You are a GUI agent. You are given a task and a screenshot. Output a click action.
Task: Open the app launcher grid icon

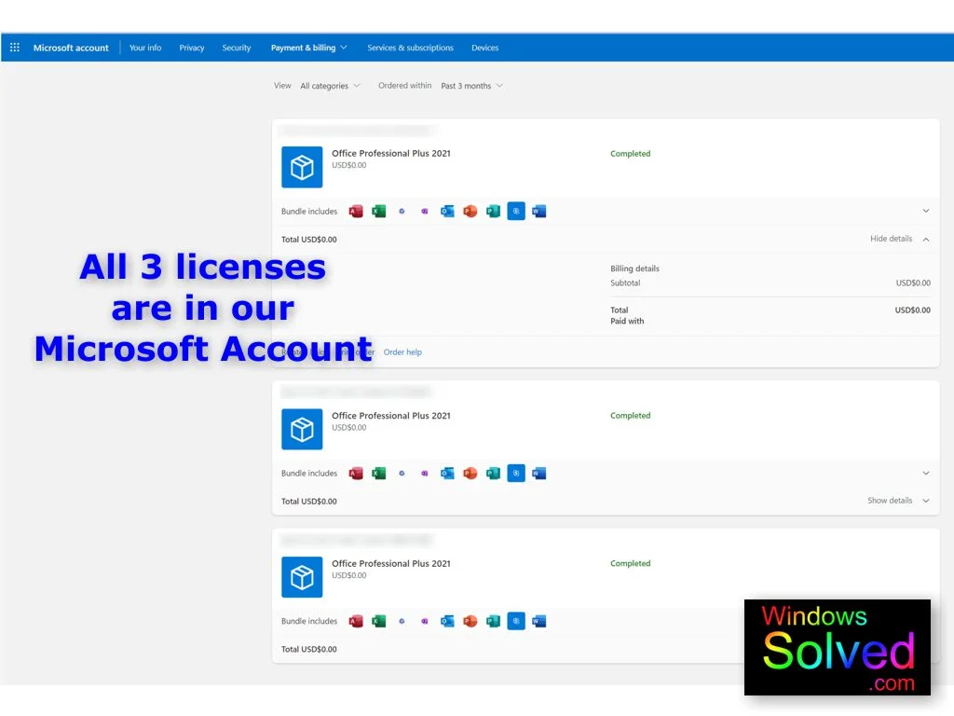(x=15, y=48)
